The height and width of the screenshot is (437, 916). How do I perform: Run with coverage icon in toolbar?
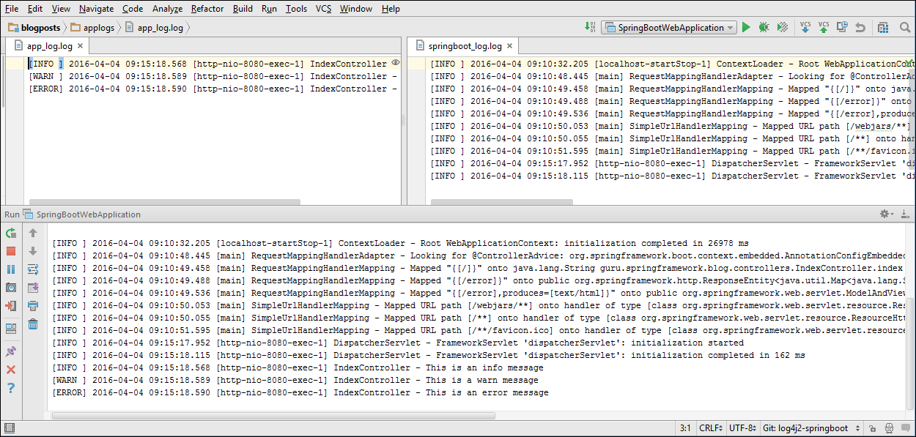[x=782, y=27]
